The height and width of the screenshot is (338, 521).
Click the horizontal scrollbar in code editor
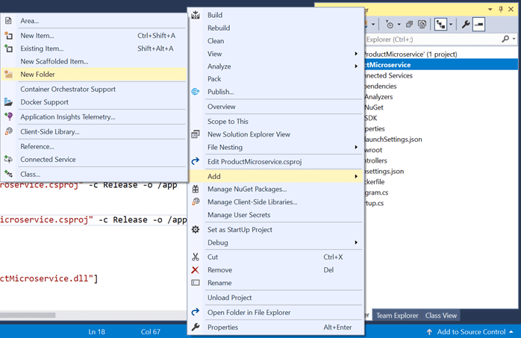[x=93, y=315]
